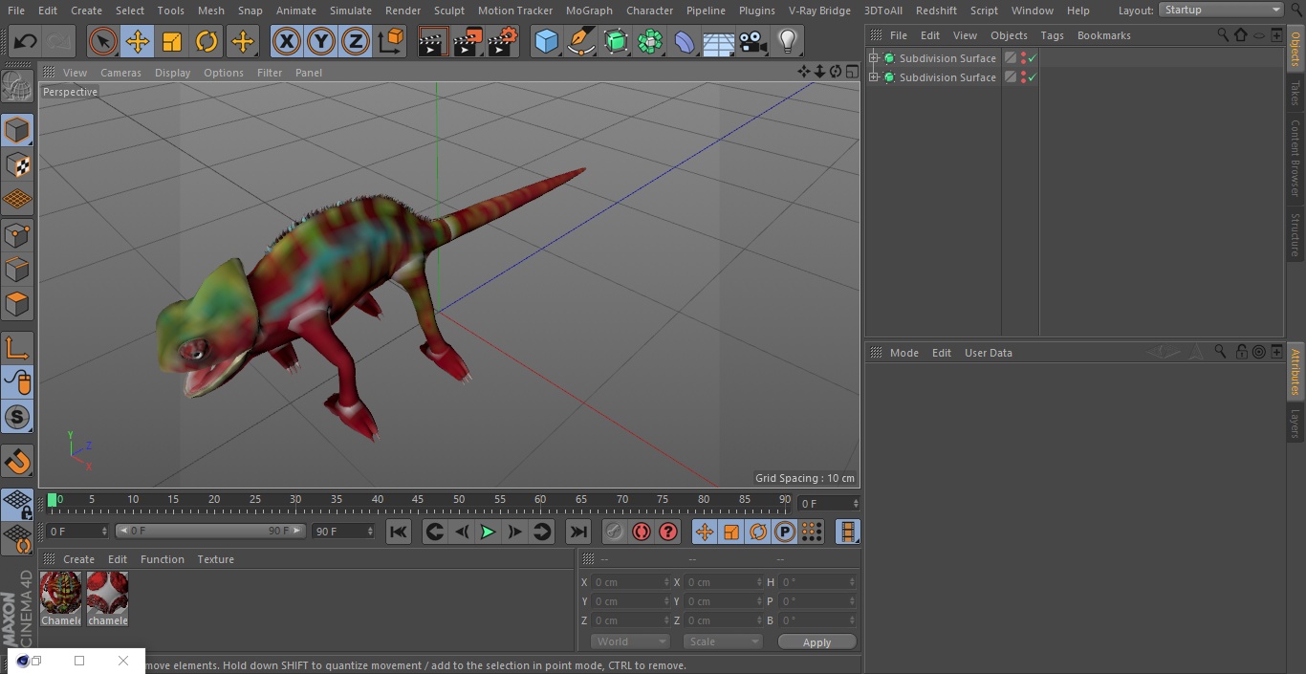The height and width of the screenshot is (674, 1306).
Task: Click the Make Editable icon
Action: point(17,87)
